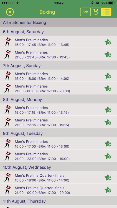Add 6th August 15:00 Preliminaries to favorites
Screen dimensions: 117x208
coord(108,42)
